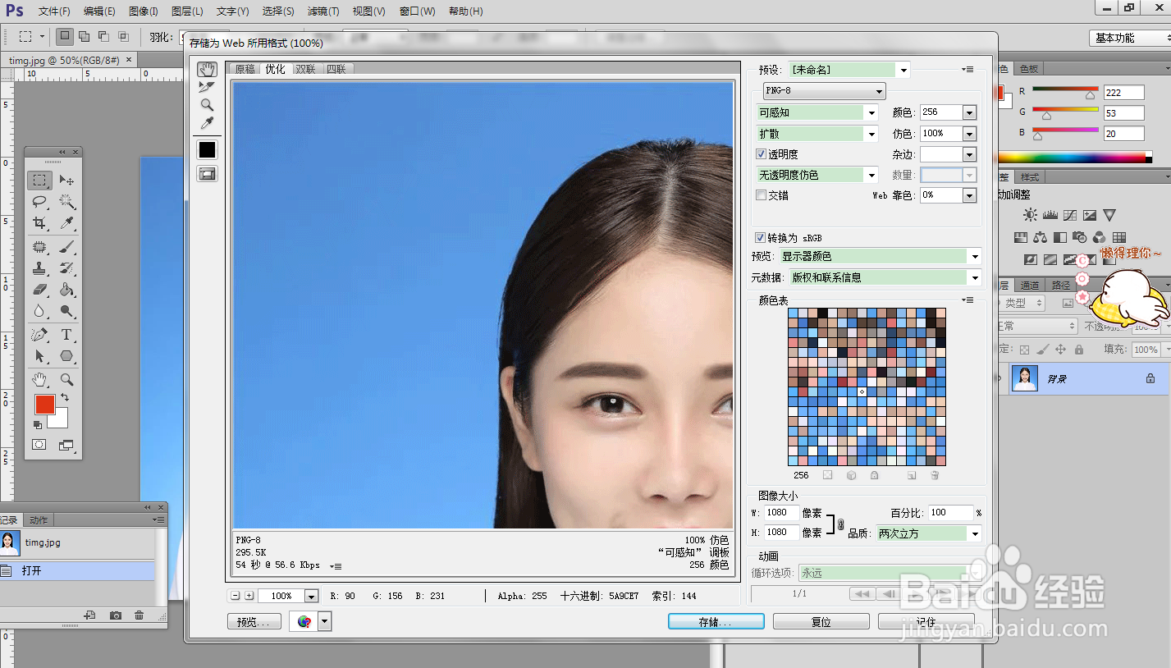Swap foreground and background colors
Screen dimensions: 1171x668
pyautogui.click(x=65, y=397)
